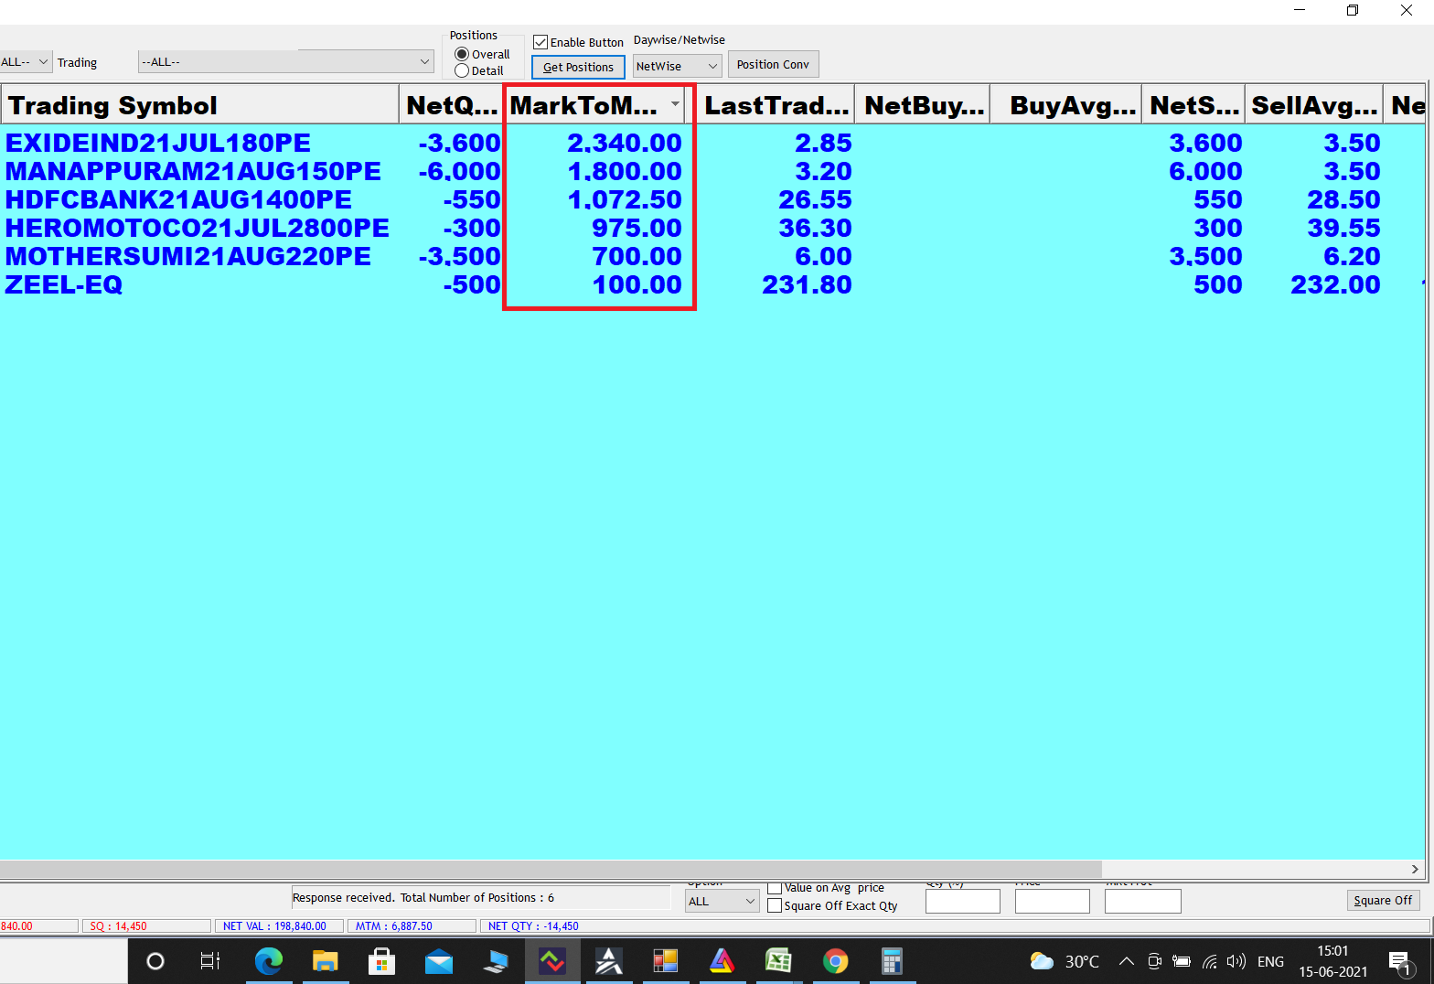Click the NetS... column header
The height and width of the screenshot is (984, 1434).
pyautogui.click(x=1193, y=105)
